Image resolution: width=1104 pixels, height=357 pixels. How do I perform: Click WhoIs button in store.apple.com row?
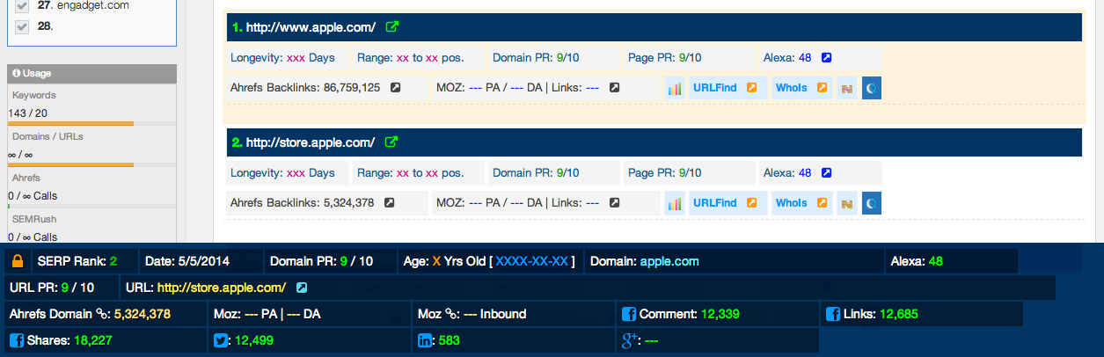[x=801, y=203]
